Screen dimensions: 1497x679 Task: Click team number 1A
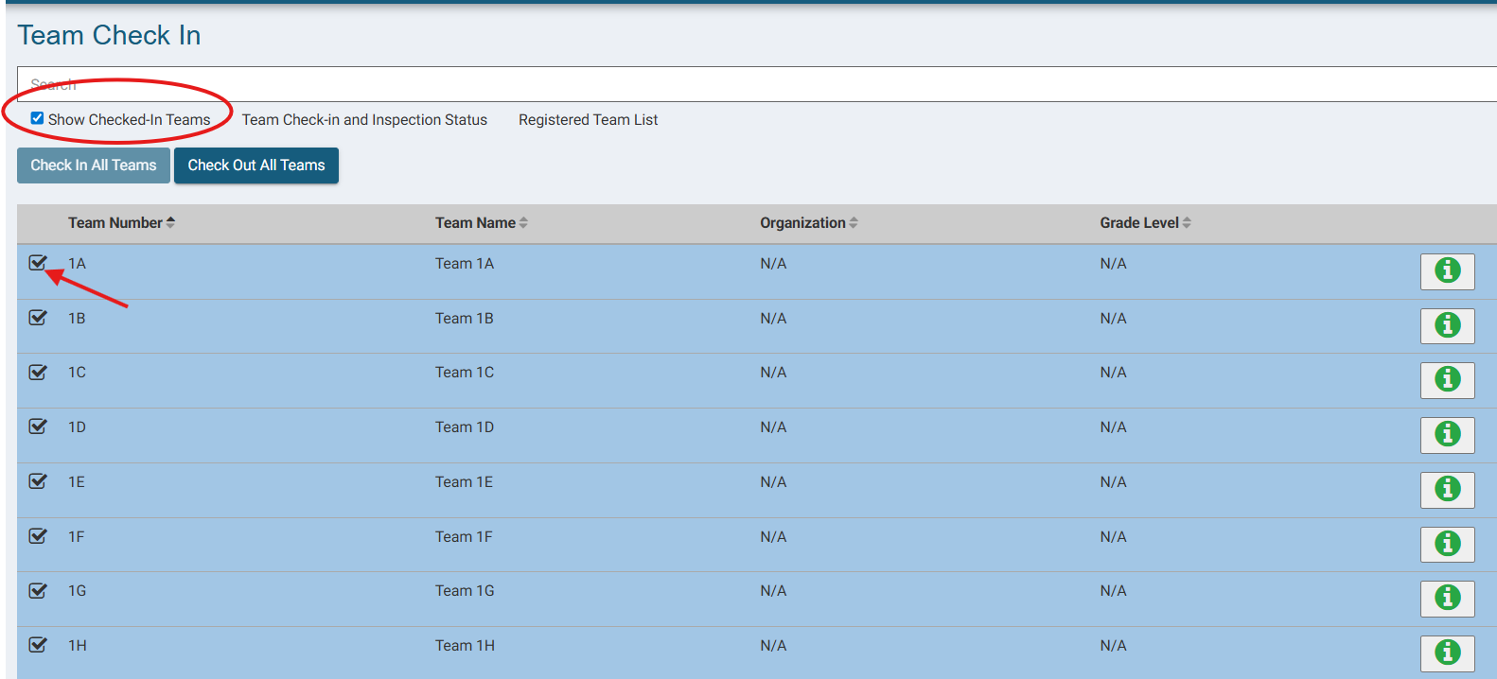tap(77, 264)
